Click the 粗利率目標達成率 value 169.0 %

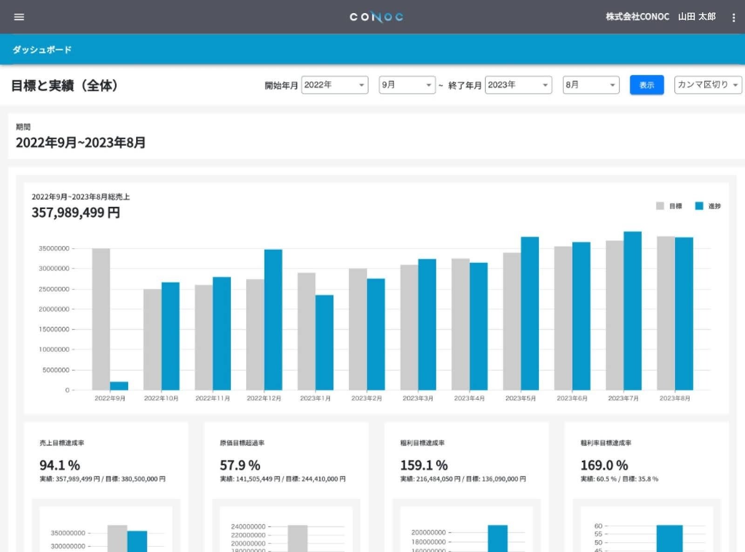(x=604, y=465)
